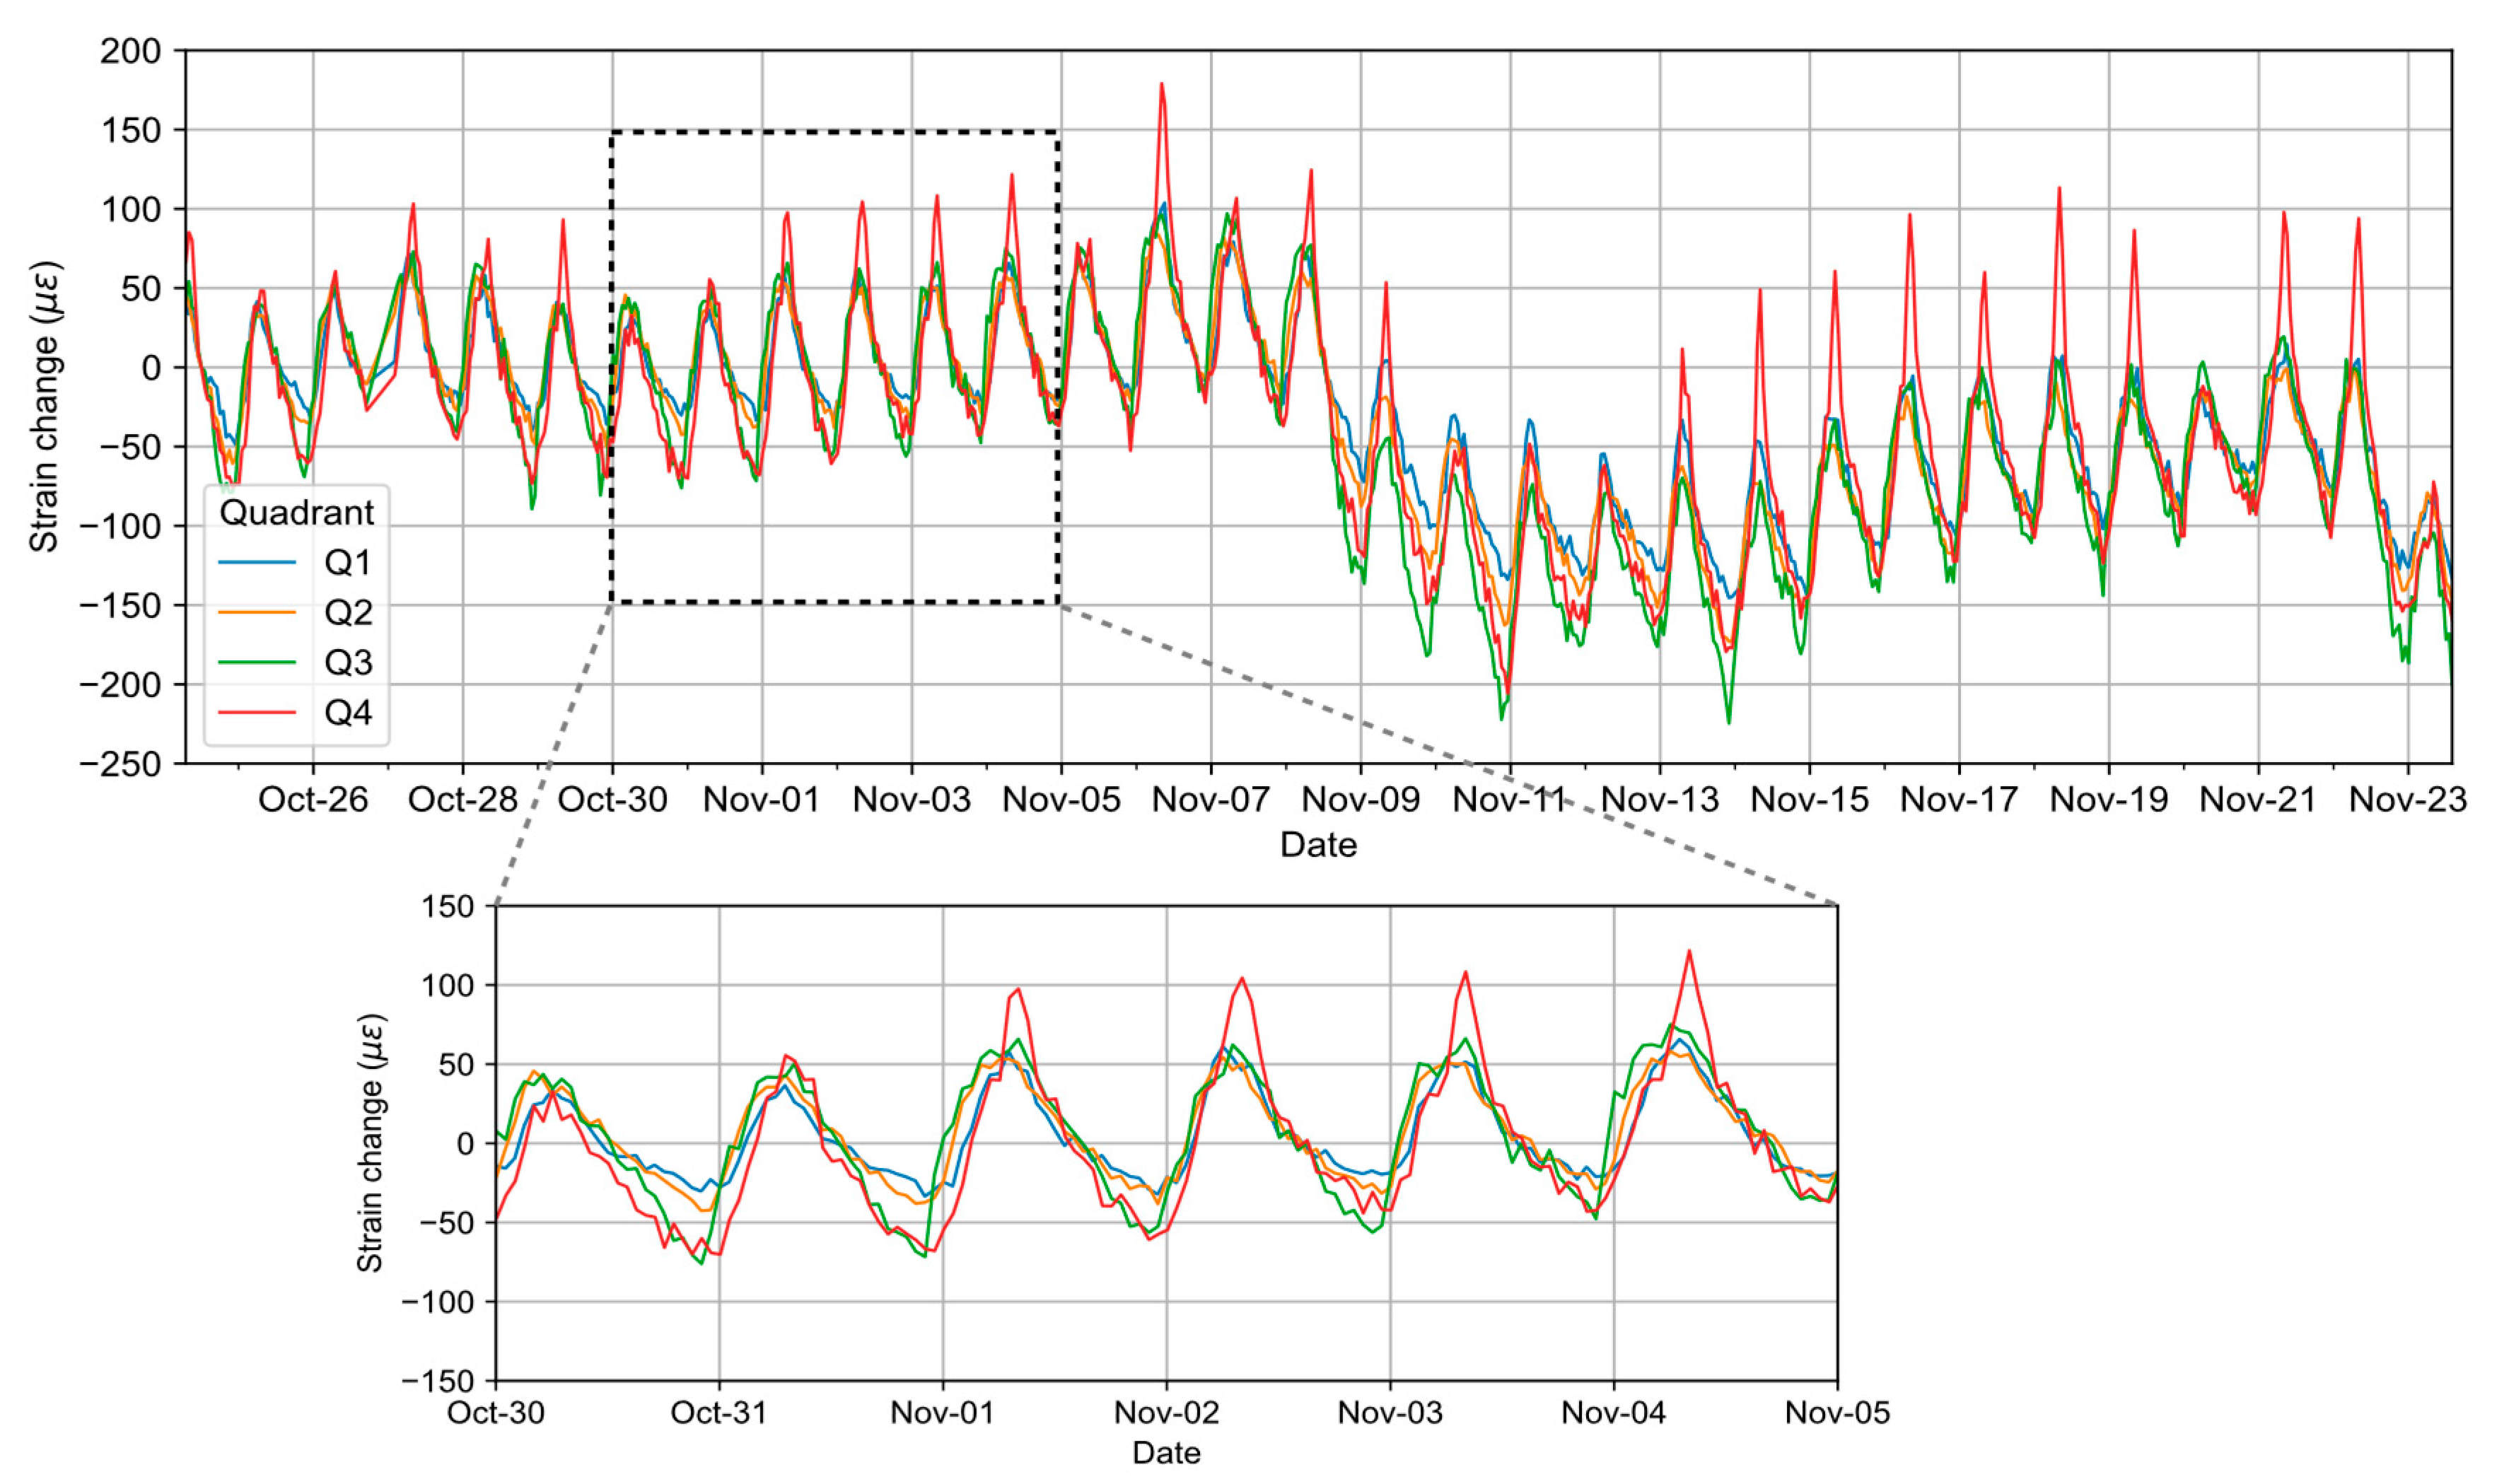Click the Q4 red legend line swatch

coord(257,712)
